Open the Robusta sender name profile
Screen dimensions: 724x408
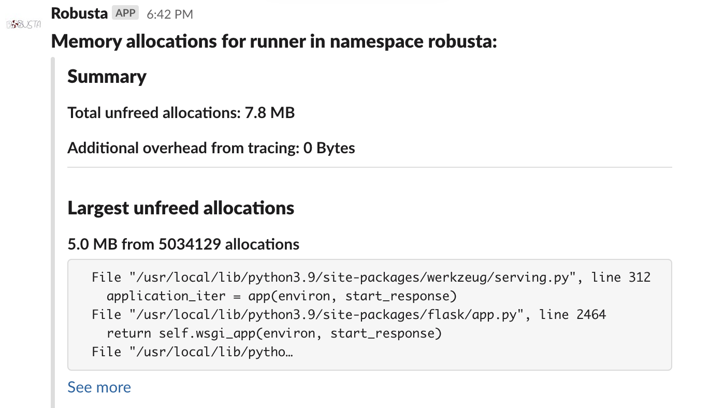pyautogui.click(x=79, y=13)
